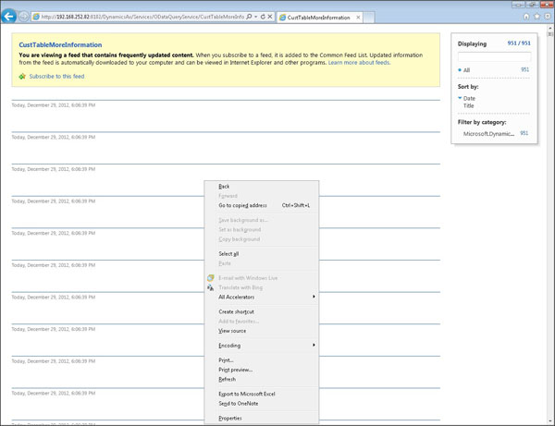555x426 pixels.
Task: Click the vertical scrollbar down arrow
Action: pos(550,421)
